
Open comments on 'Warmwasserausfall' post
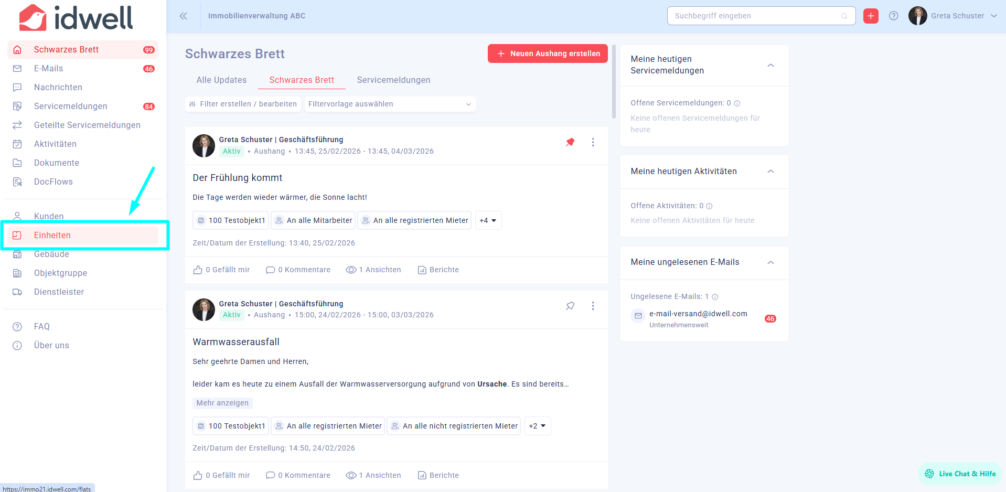[298, 475]
